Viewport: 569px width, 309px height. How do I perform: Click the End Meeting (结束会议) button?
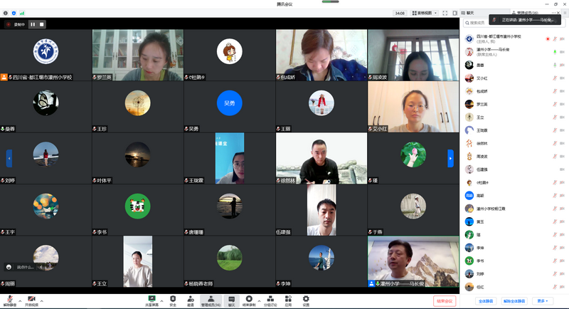point(444,300)
